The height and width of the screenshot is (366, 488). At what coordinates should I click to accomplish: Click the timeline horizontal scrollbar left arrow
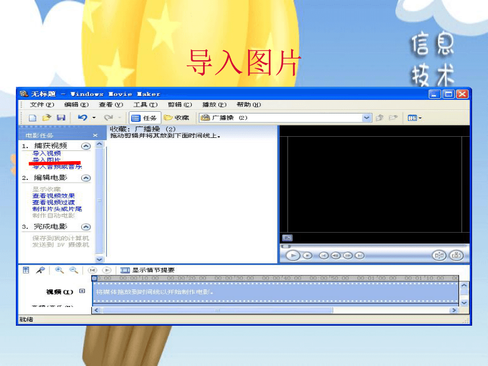point(96,310)
